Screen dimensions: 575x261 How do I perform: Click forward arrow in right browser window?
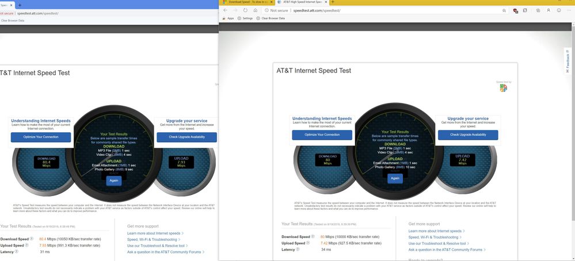pos(235,10)
